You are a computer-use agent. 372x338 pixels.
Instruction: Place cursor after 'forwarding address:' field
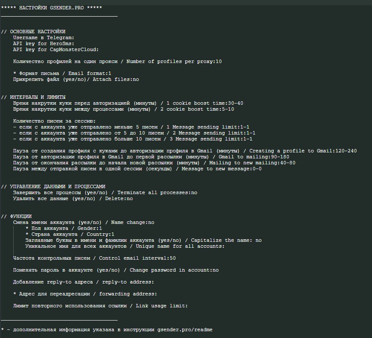(158, 294)
